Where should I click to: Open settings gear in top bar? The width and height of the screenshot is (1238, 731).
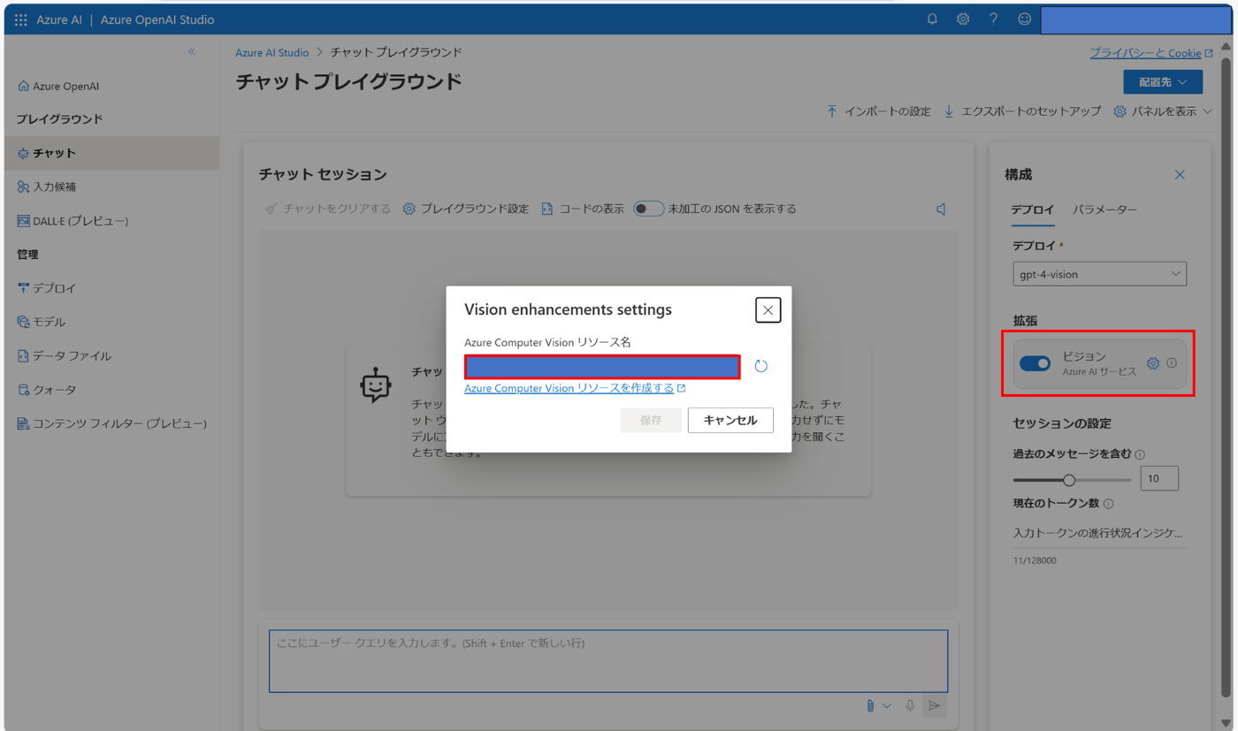pos(963,19)
